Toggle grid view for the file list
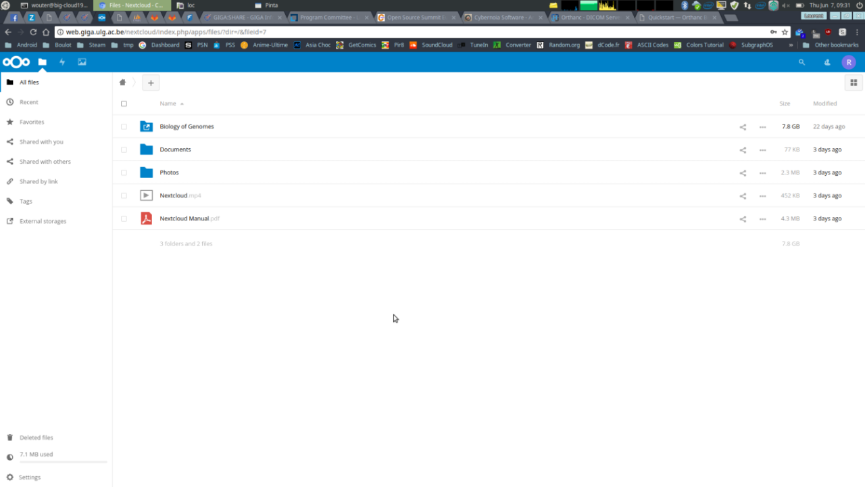This screenshot has height=487, width=865. pyautogui.click(x=854, y=83)
